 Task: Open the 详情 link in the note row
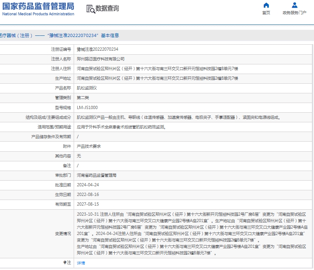coord(81,263)
